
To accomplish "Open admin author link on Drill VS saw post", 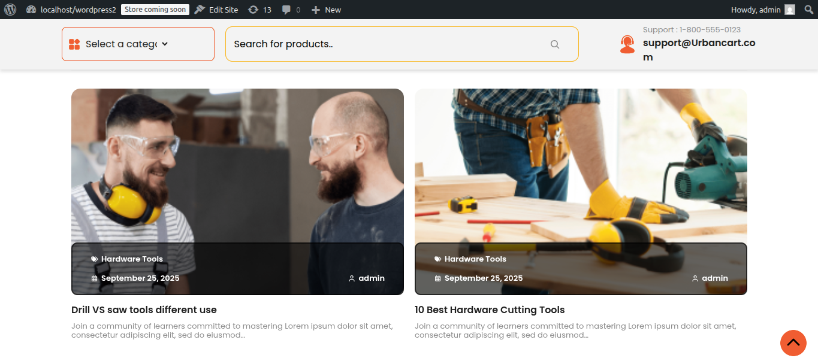I will pyautogui.click(x=372, y=278).
